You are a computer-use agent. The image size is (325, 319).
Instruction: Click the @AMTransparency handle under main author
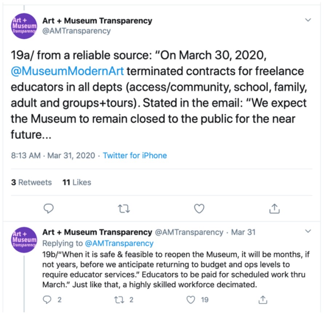click(76, 31)
